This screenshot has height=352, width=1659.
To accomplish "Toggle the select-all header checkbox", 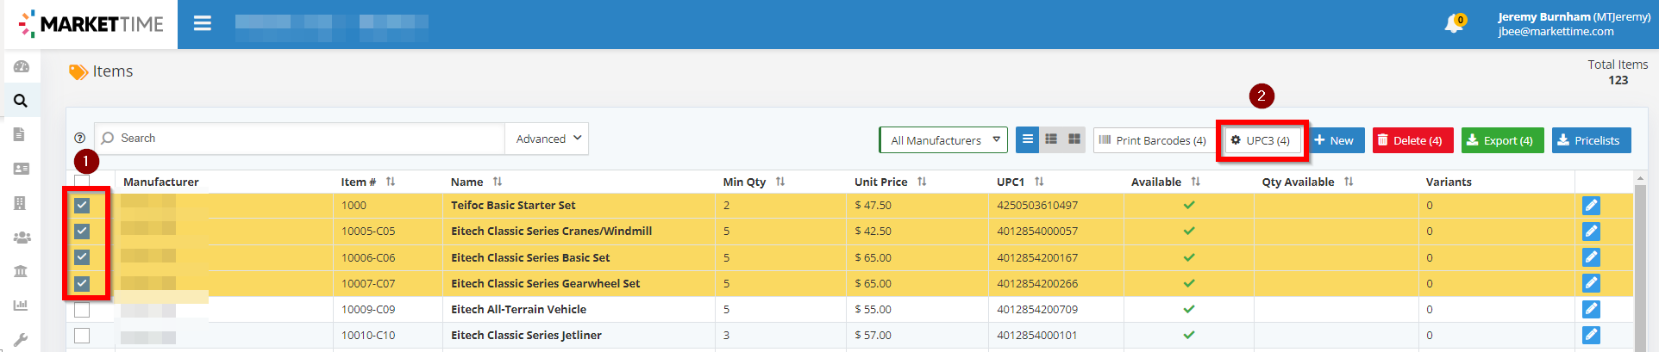I will (82, 182).
